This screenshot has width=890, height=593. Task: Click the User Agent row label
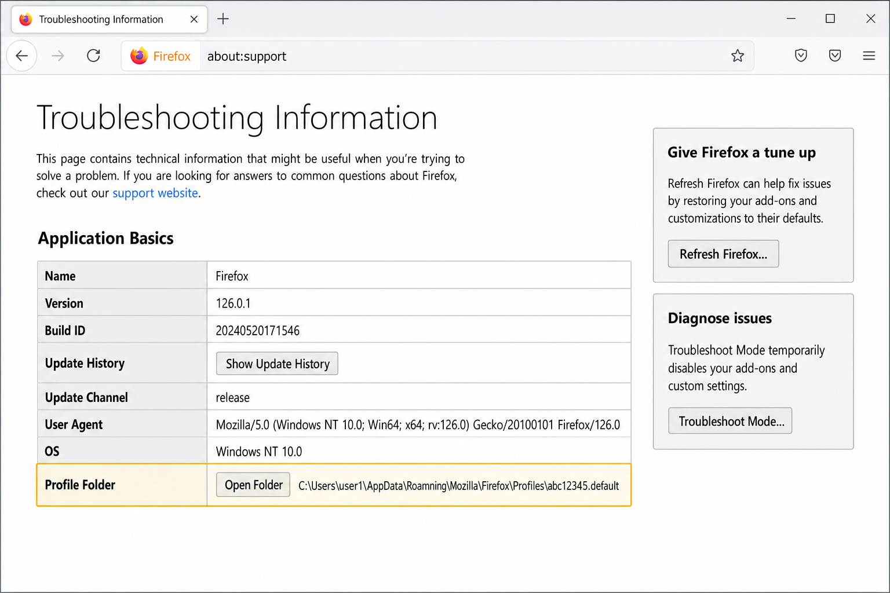click(74, 424)
